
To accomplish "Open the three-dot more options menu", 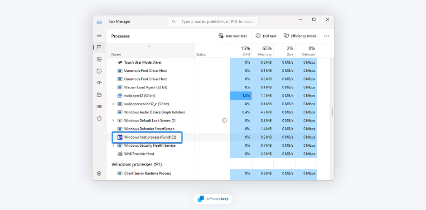I will [x=327, y=36].
